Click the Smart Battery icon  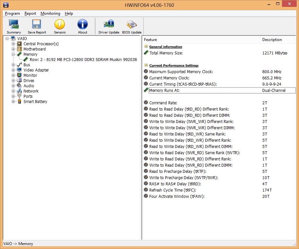pyautogui.click(x=19, y=101)
